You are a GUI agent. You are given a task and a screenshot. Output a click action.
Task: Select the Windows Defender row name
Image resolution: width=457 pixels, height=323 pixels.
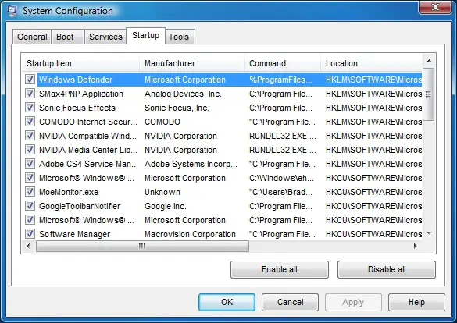[x=76, y=80]
